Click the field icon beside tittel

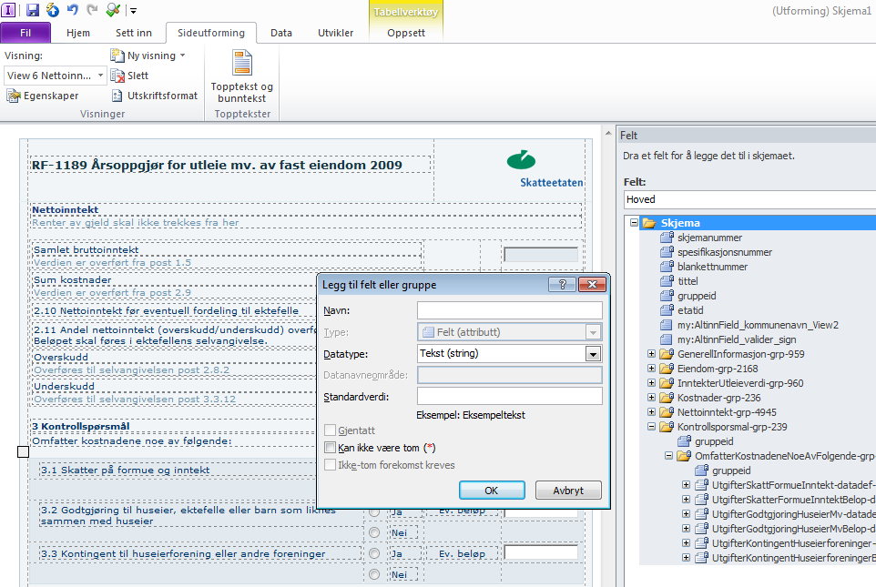coord(667,281)
